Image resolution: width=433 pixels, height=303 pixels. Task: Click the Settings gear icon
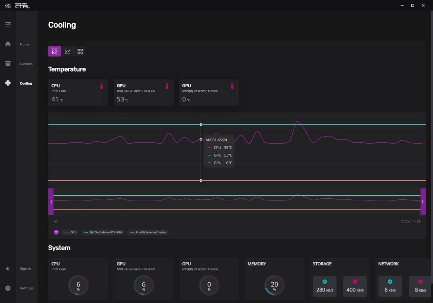click(8, 288)
